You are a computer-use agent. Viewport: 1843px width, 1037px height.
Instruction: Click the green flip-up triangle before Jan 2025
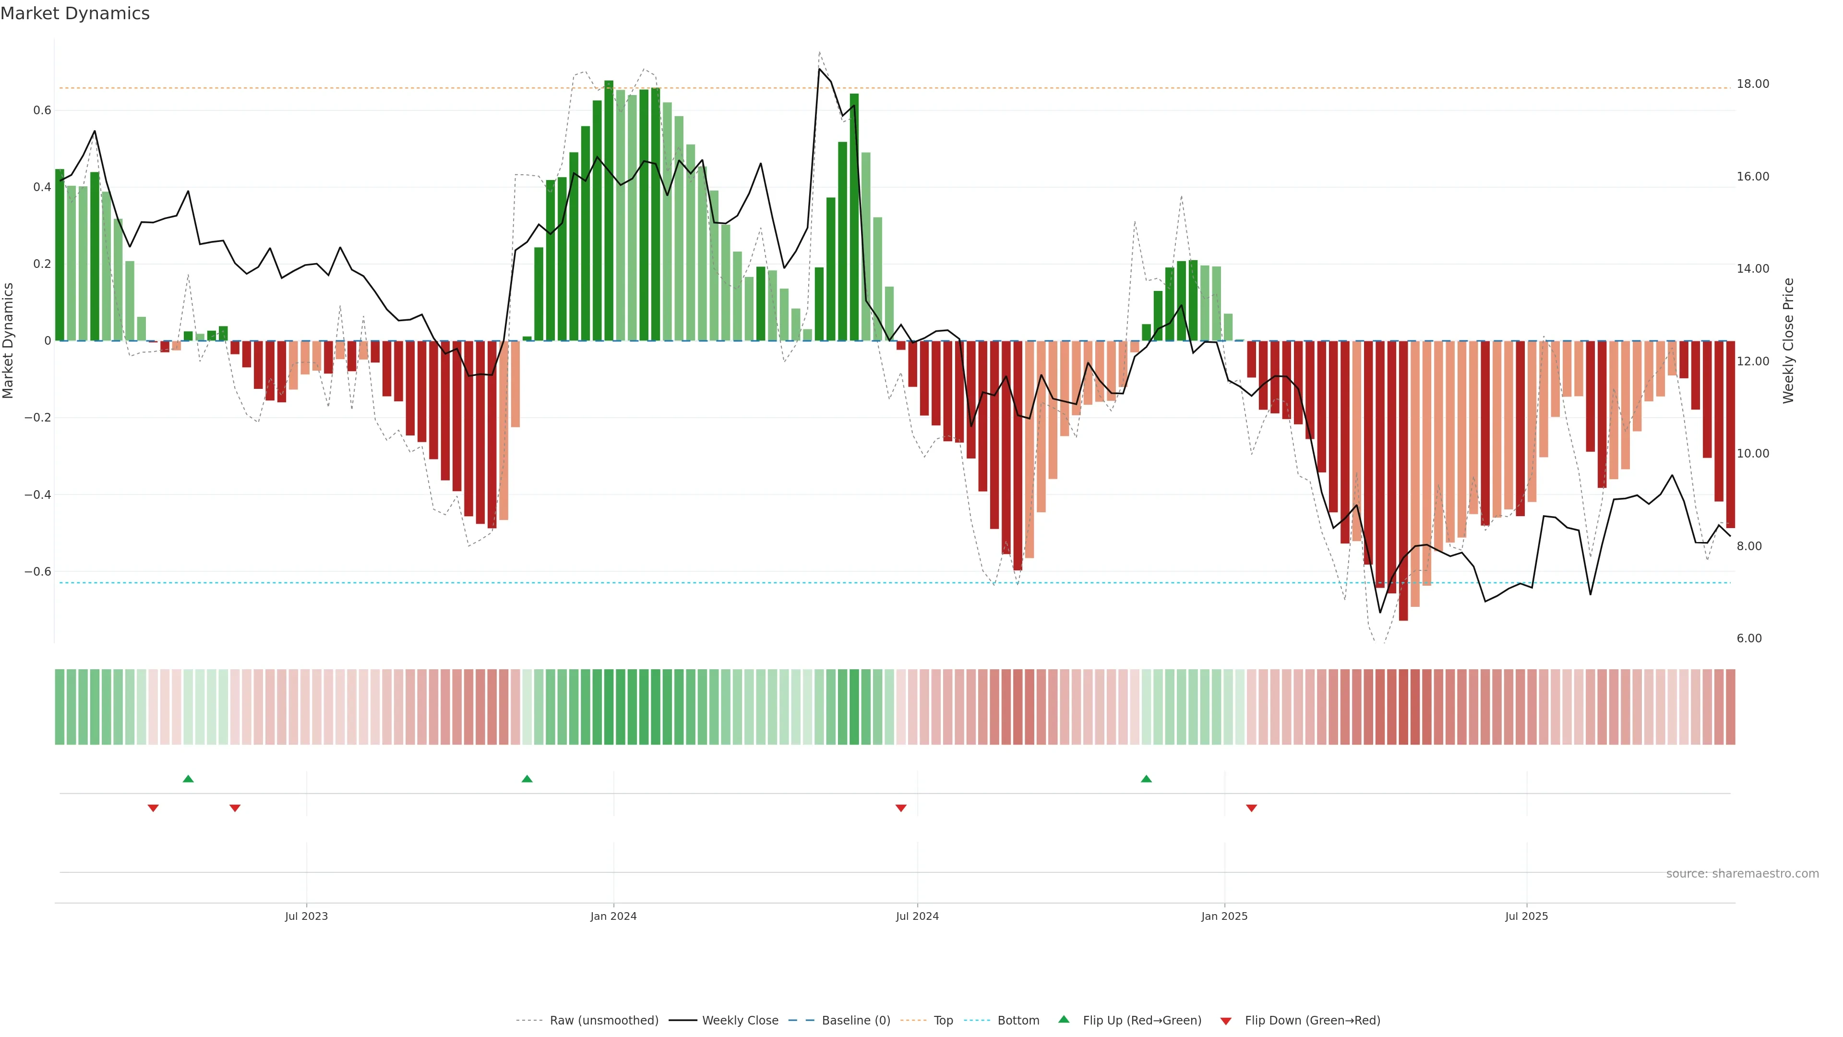(x=1146, y=779)
